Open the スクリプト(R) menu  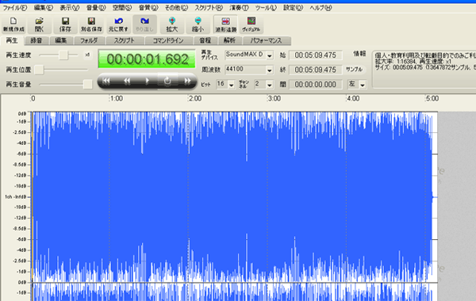click(x=209, y=8)
